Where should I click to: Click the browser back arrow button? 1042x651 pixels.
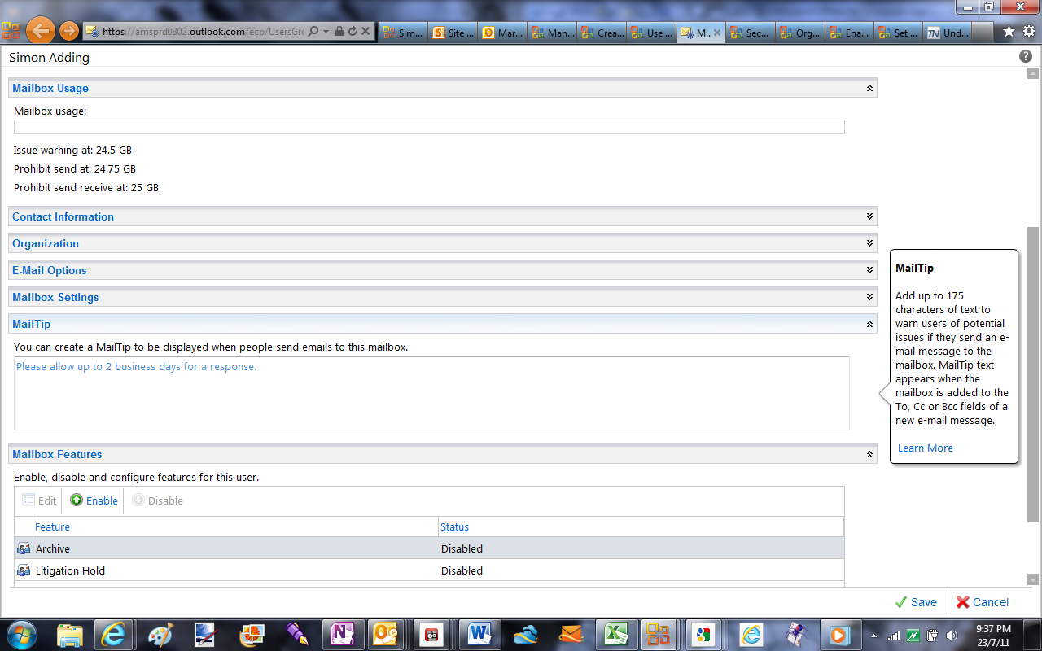[40, 32]
